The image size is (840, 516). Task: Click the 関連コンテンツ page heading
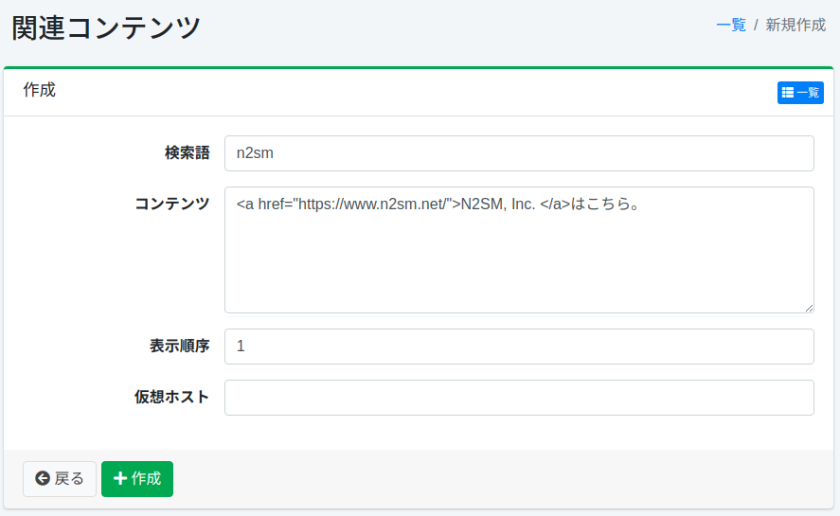pos(106,27)
